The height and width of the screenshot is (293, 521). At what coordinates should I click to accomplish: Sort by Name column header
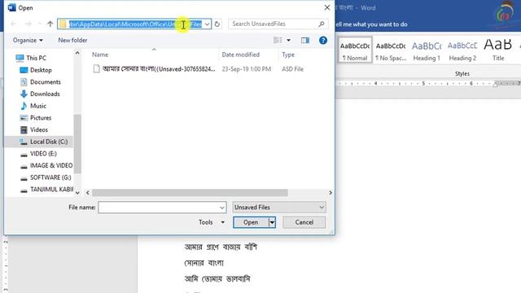100,55
